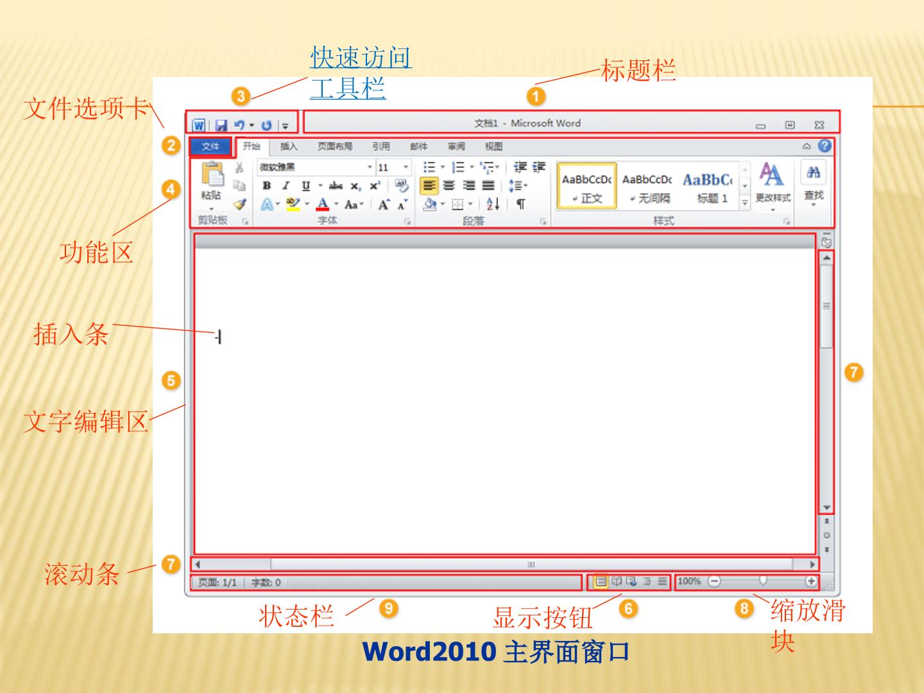Click the Grow Font icon

point(383,205)
